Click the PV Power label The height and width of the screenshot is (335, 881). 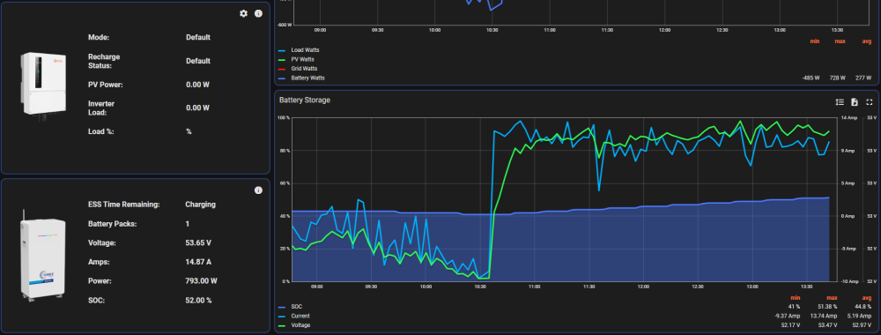tap(106, 85)
